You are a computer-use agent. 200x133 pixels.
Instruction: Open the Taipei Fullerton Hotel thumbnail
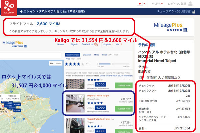(75, 125)
